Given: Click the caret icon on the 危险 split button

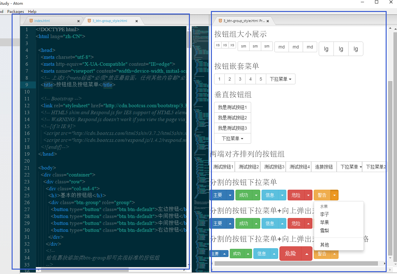Looking at the screenshot, I should pos(308,195).
